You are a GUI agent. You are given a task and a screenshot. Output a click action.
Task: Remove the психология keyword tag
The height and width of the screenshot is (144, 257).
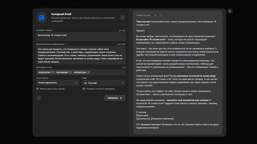point(53,72)
